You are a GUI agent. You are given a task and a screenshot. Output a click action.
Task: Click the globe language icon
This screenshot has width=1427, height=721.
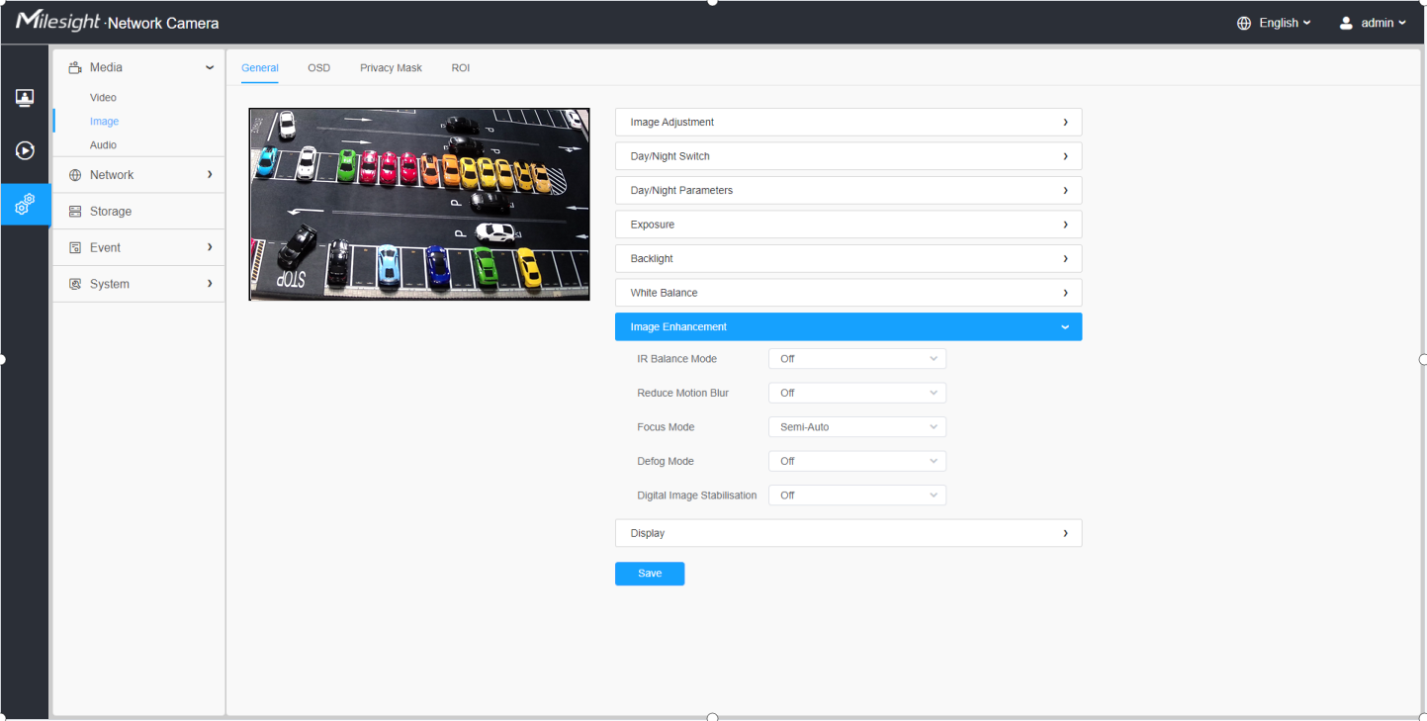point(1244,23)
